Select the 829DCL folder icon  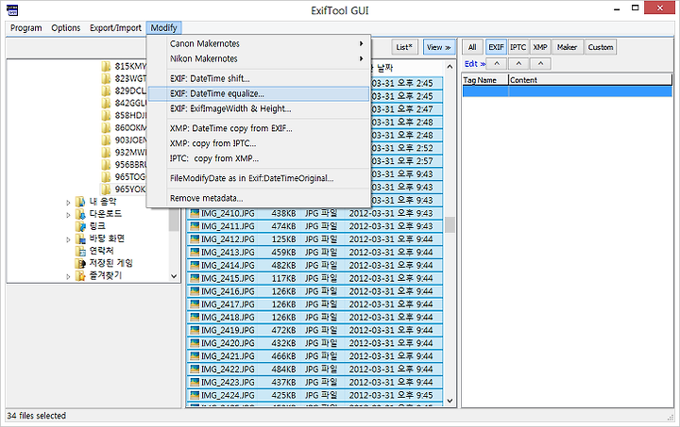106,90
